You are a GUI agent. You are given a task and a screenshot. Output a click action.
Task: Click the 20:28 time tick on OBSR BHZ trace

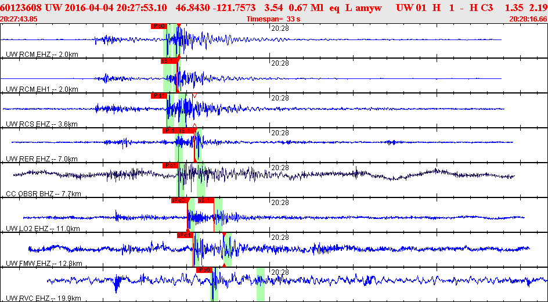click(x=280, y=168)
